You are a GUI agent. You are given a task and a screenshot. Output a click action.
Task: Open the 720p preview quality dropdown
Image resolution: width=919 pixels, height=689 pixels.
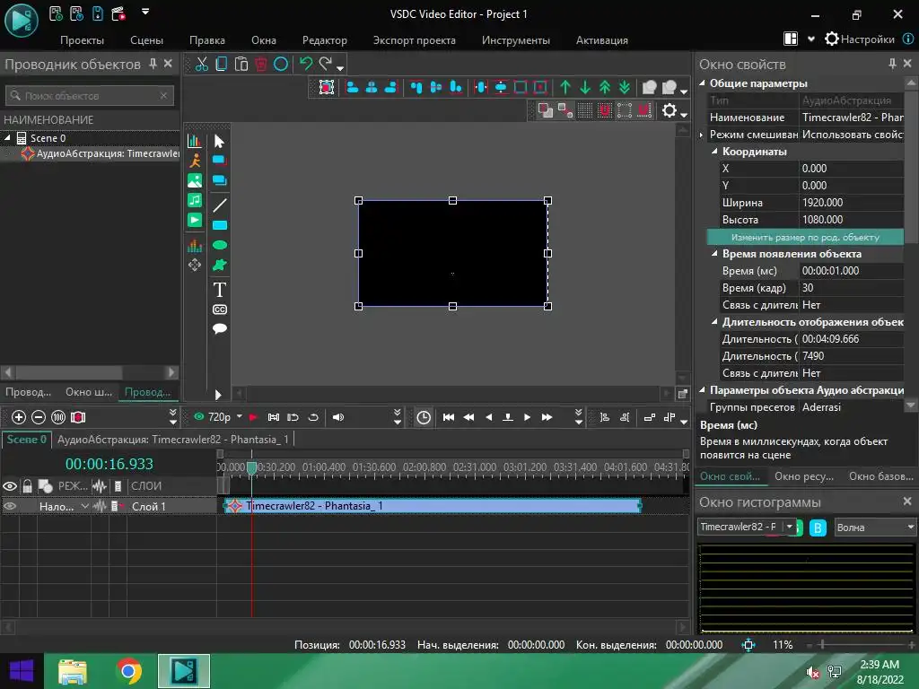pyautogui.click(x=240, y=417)
